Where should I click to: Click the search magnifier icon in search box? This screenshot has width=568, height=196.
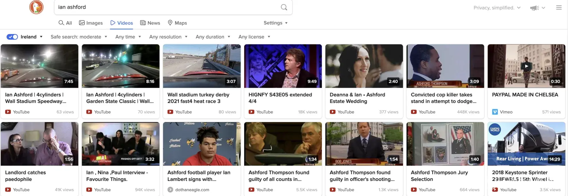click(284, 7)
